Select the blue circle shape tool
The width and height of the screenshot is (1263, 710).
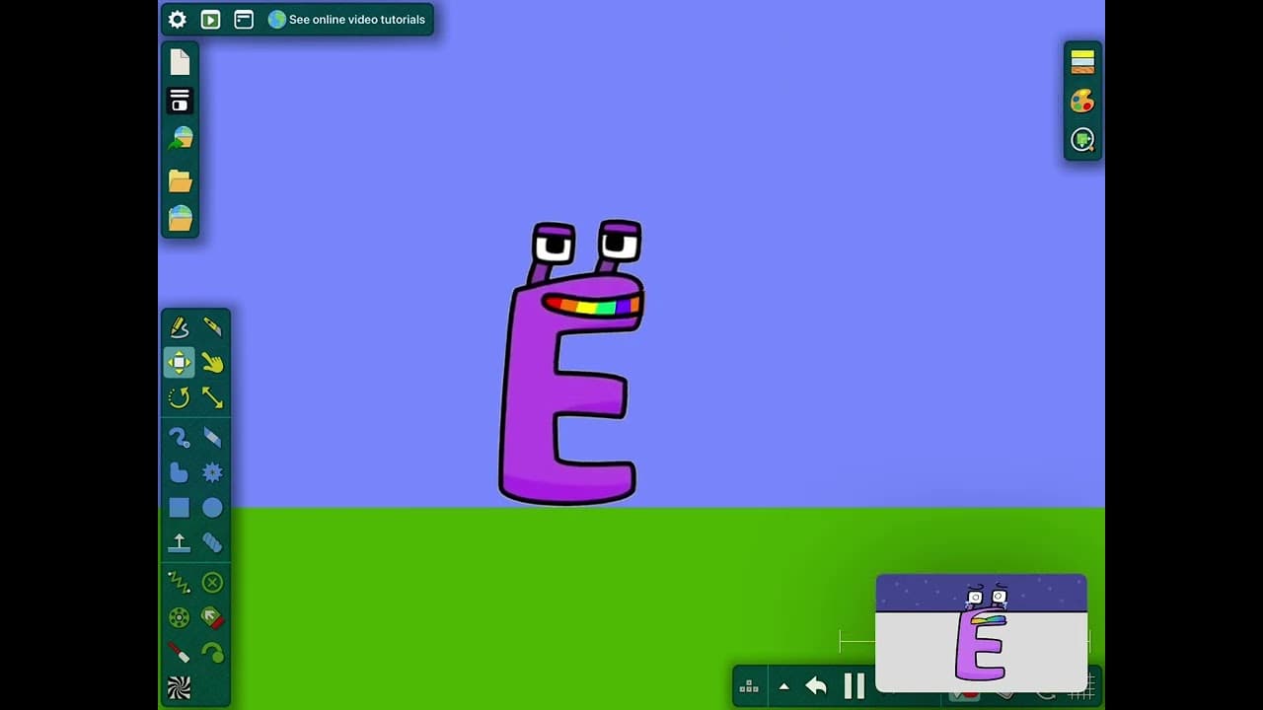coord(212,508)
